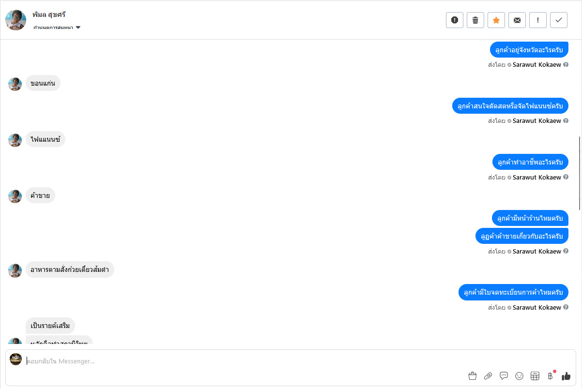Click the spam report octagon icon
The width and height of the screenshot is (582, 389).
pyautogui.click(x=454, y=20)
